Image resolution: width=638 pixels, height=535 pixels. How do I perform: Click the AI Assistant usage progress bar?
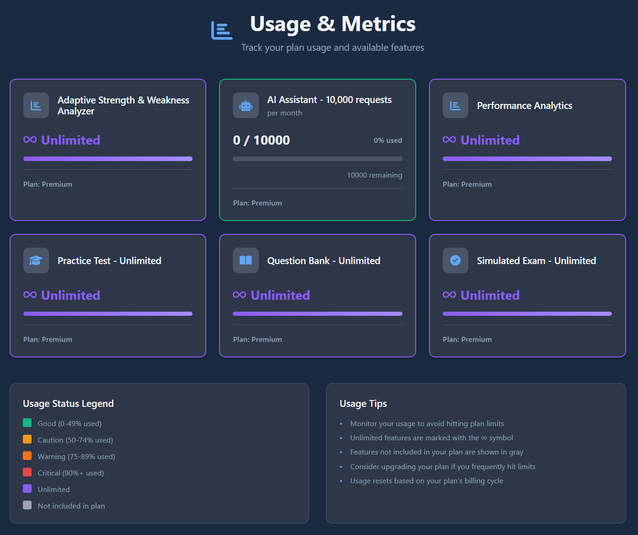pos(317,158)
